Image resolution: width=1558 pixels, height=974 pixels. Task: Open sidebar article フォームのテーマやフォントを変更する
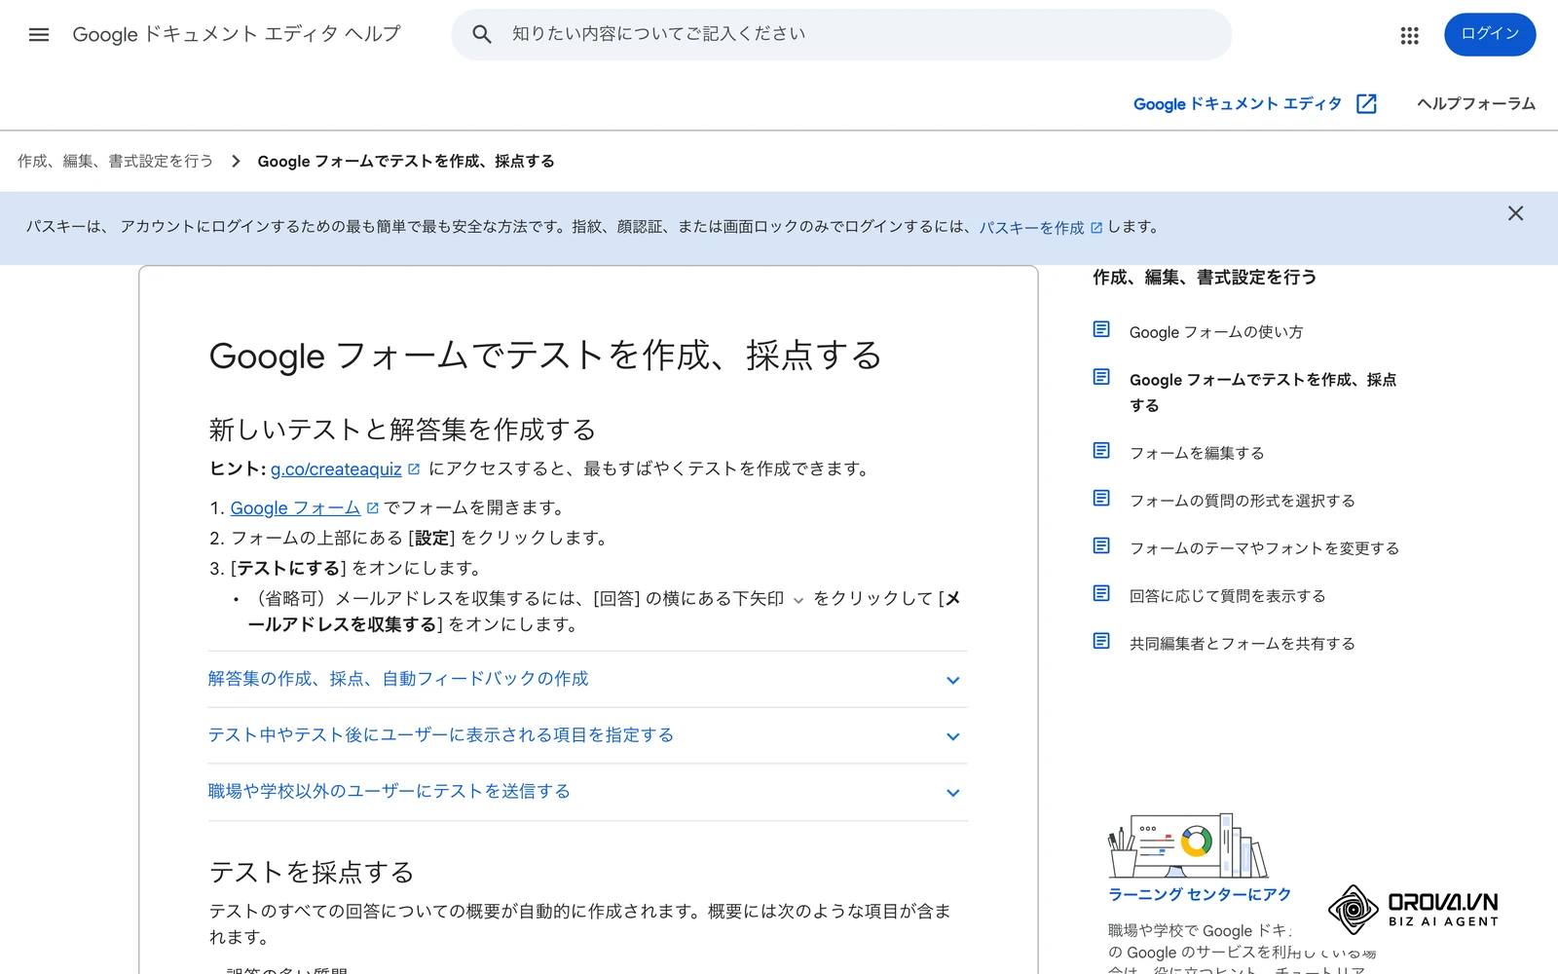(x=1264, y=548)
